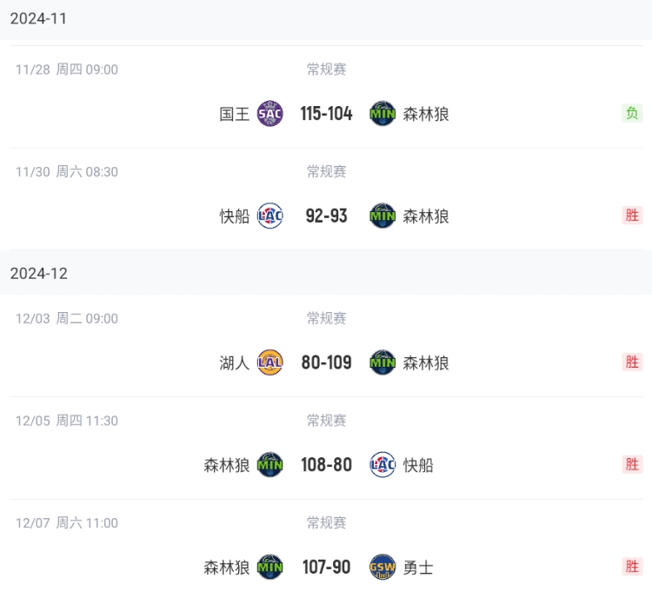Open the 92-93 game score
Image resolution: width=652 pixels, height=598 pixels.
point(326,216)
